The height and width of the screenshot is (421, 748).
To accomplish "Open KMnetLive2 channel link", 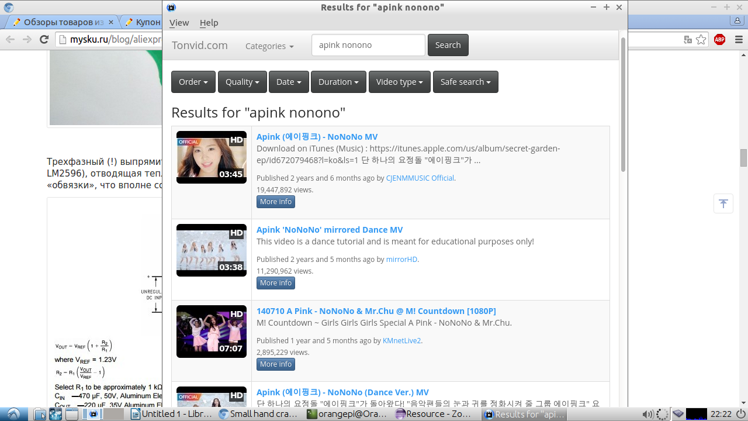I will click(x=402, y=340).
